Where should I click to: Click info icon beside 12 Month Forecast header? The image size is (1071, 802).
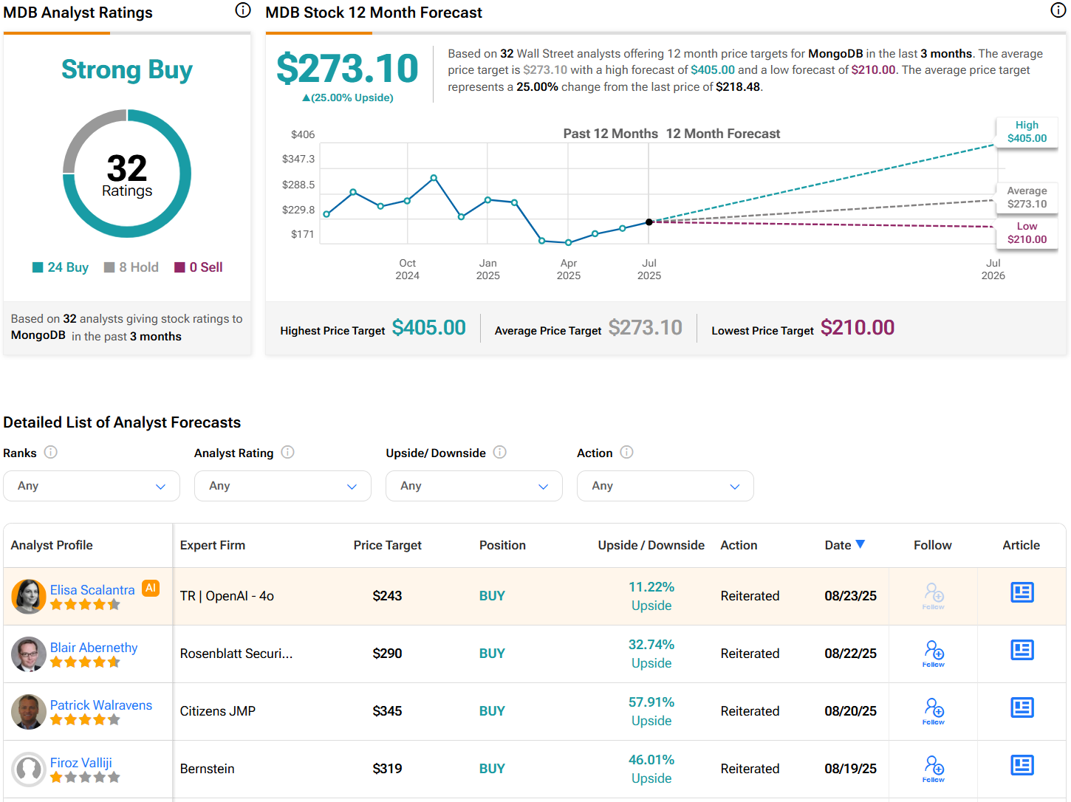[1058, 10]
